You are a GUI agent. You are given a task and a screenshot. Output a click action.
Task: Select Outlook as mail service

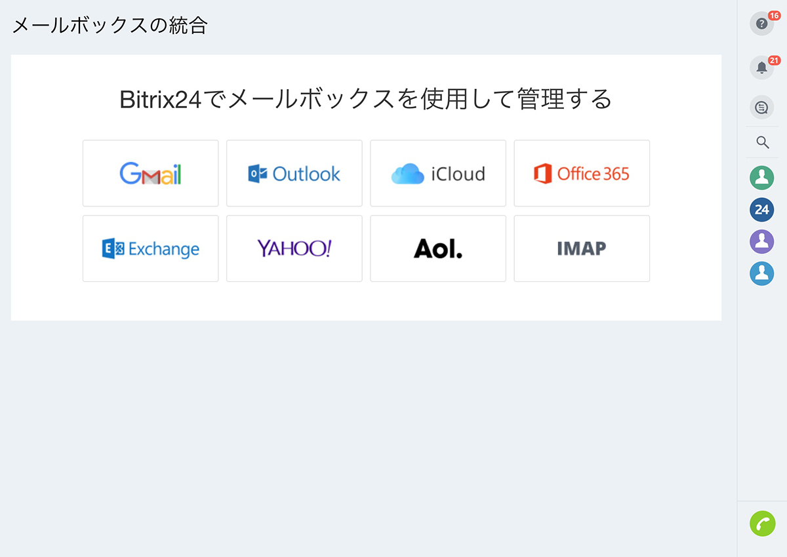pos(294,173)
